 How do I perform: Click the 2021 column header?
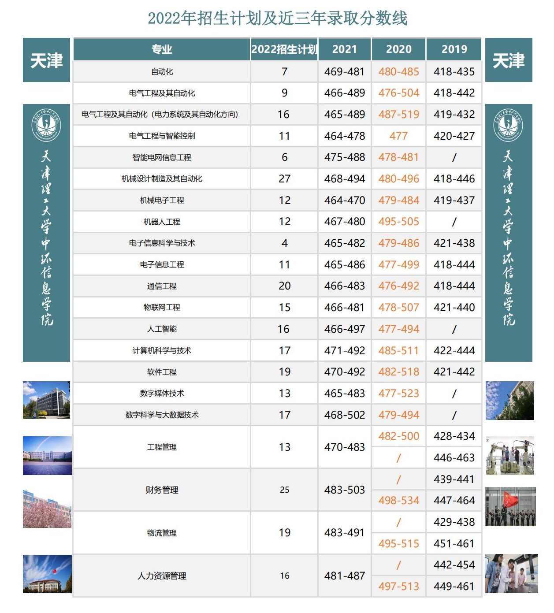click(343, 49)
